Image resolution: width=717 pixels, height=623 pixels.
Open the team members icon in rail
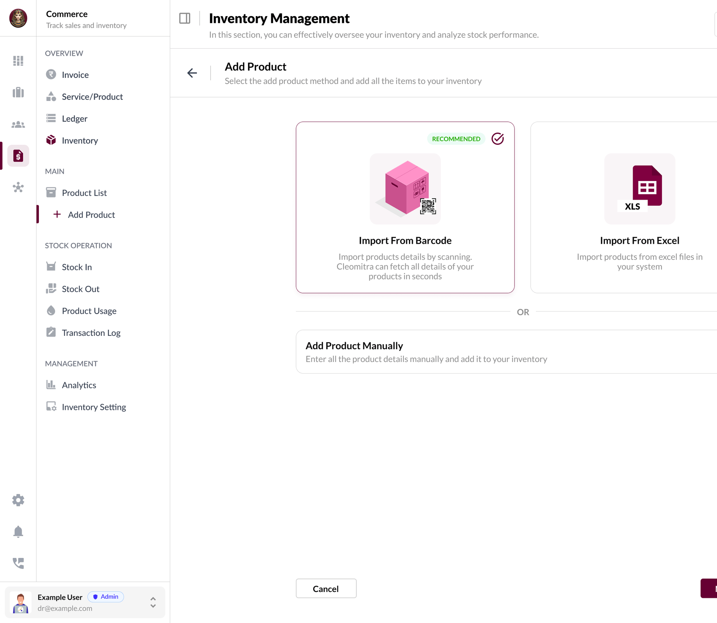coord(18,125)
